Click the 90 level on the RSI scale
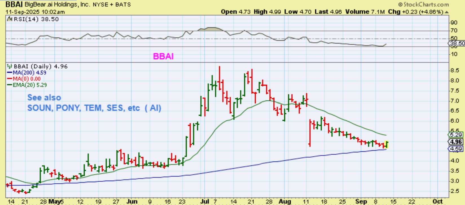 click(454, 23)
